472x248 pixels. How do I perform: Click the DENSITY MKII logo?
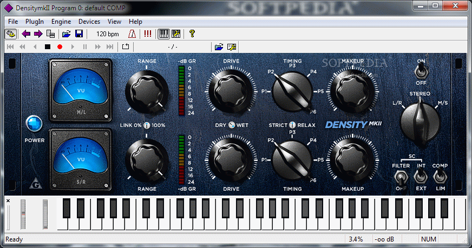[353, 124]
